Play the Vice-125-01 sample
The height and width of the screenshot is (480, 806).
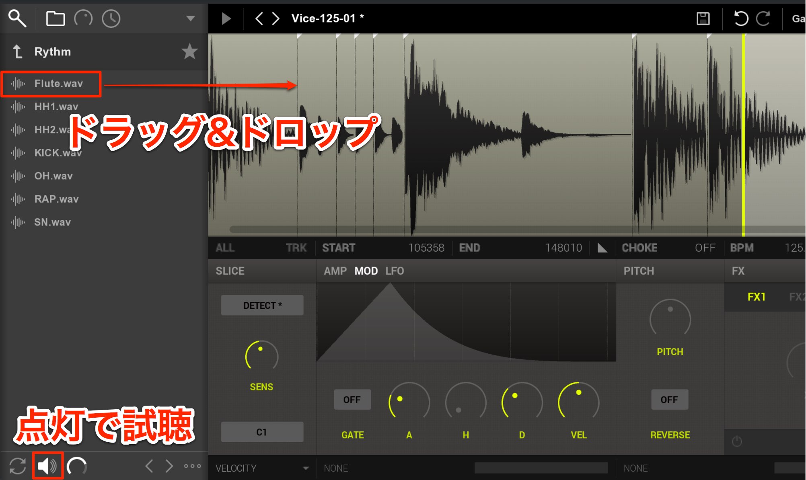226,18
